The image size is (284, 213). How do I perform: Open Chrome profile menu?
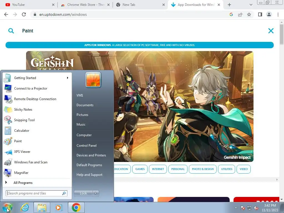[269, 14]
